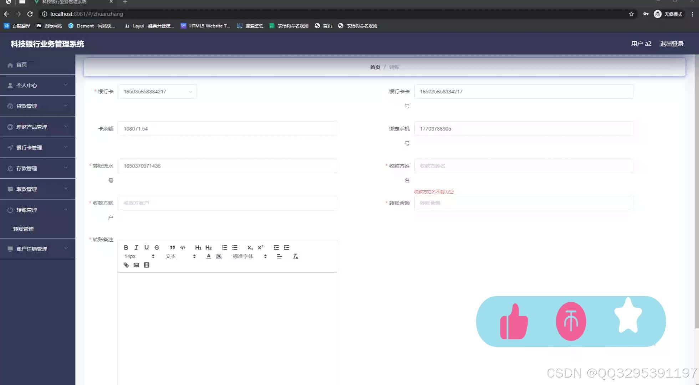Viewport: 699px width, 385px height.
Task: Expand the 贷款管理 sidebar menu
Action: [x=37, y=106]
